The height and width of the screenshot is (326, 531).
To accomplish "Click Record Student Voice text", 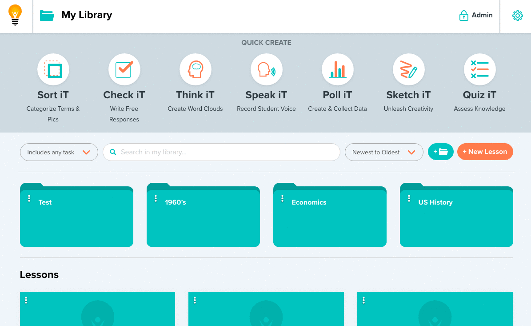I will [x=267, y=109].
